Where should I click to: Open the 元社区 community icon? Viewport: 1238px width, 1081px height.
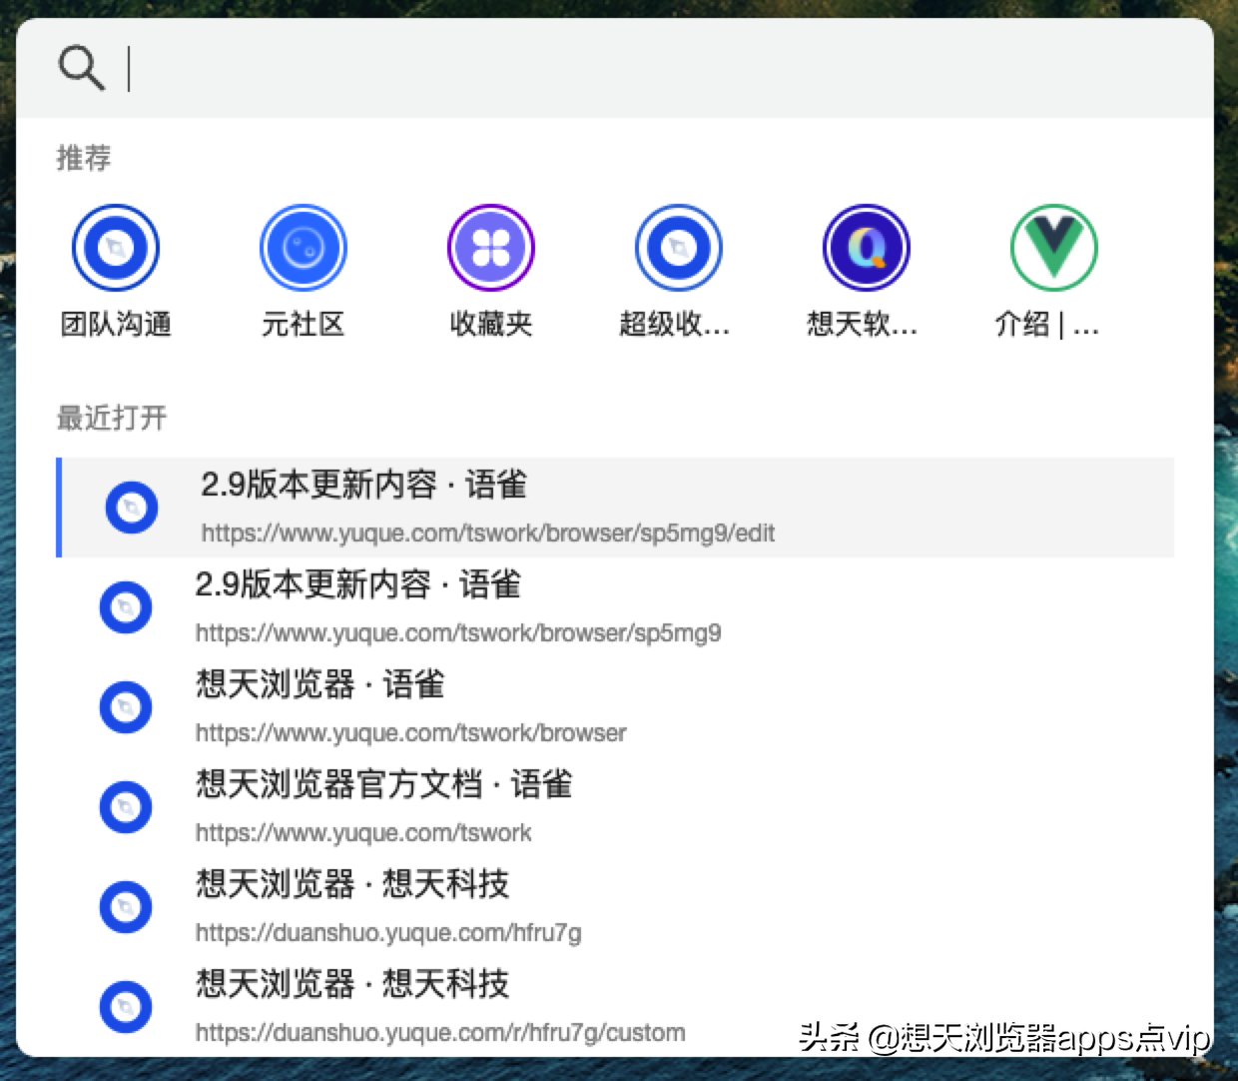coord(304,247)
